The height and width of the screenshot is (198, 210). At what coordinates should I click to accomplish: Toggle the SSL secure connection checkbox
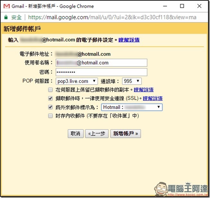(50, 98)
